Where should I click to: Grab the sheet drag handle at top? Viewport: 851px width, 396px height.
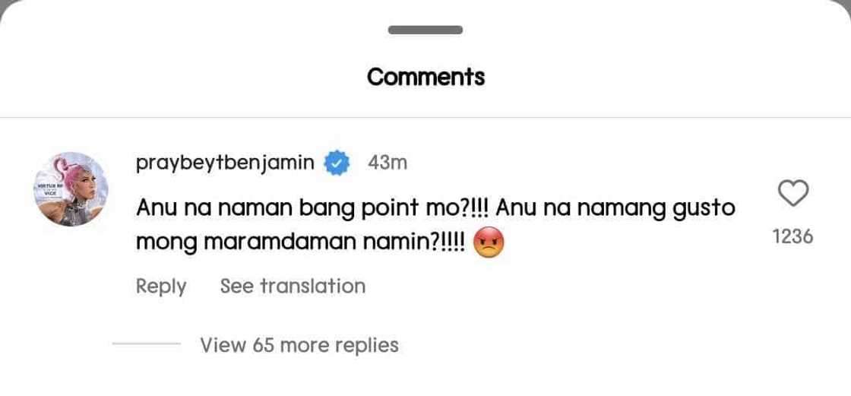tap(425, 30)
